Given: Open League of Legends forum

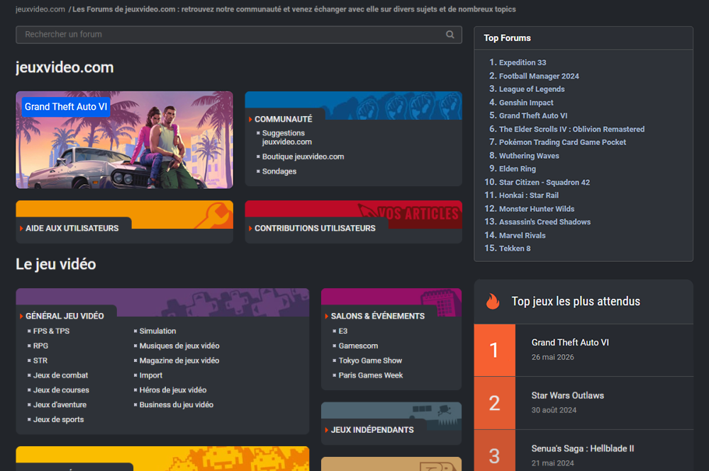Looking at the screenshot, I should (532, 89).
